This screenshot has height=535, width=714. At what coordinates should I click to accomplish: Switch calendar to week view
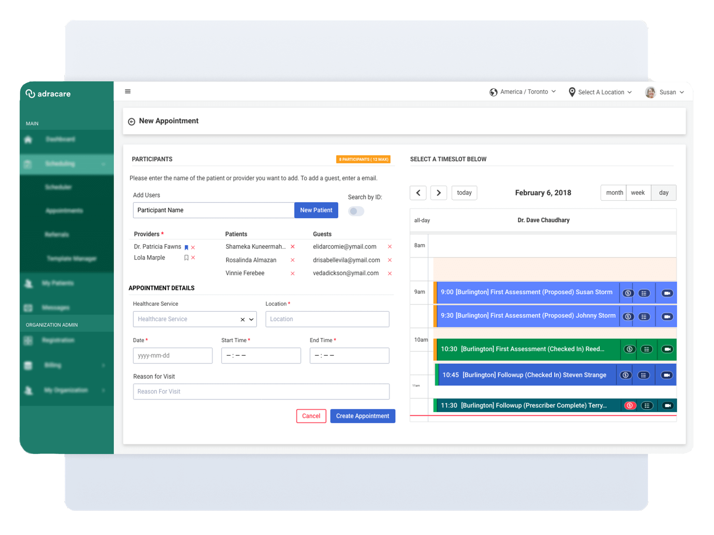pyautogui.click(x=638, y=193)
